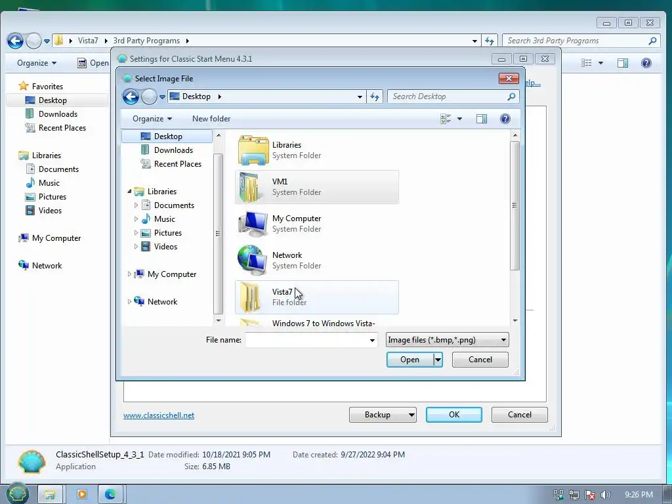Open view options dropdown arrow in dialog toolbar
Image resolution: width=672 pixels, height=504 pixels.
pyautogui.click(x=459, y=119)
